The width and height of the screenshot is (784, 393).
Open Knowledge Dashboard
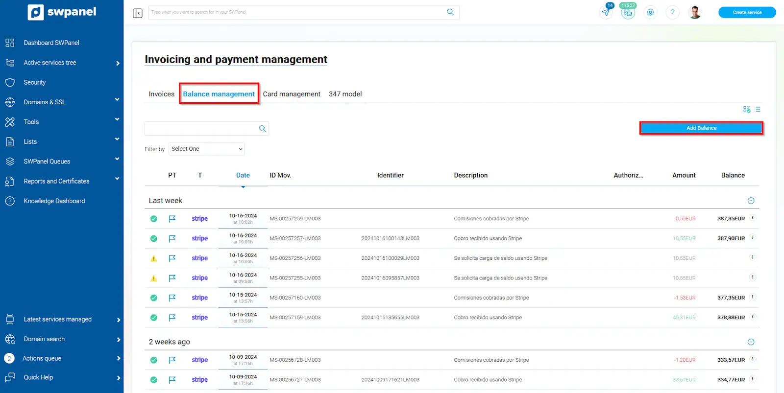(x=54, y=201)
